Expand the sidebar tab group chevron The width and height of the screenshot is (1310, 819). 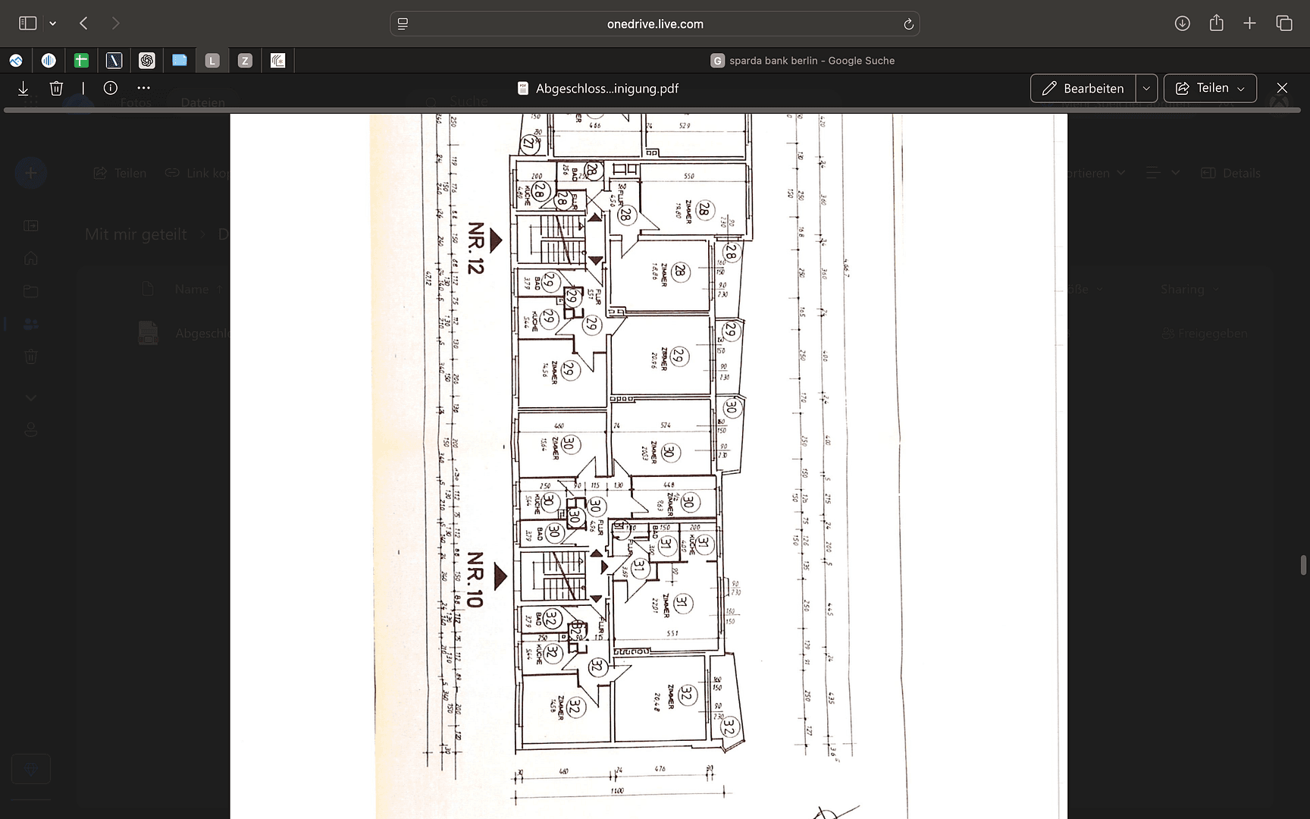[x=53, y=24]
